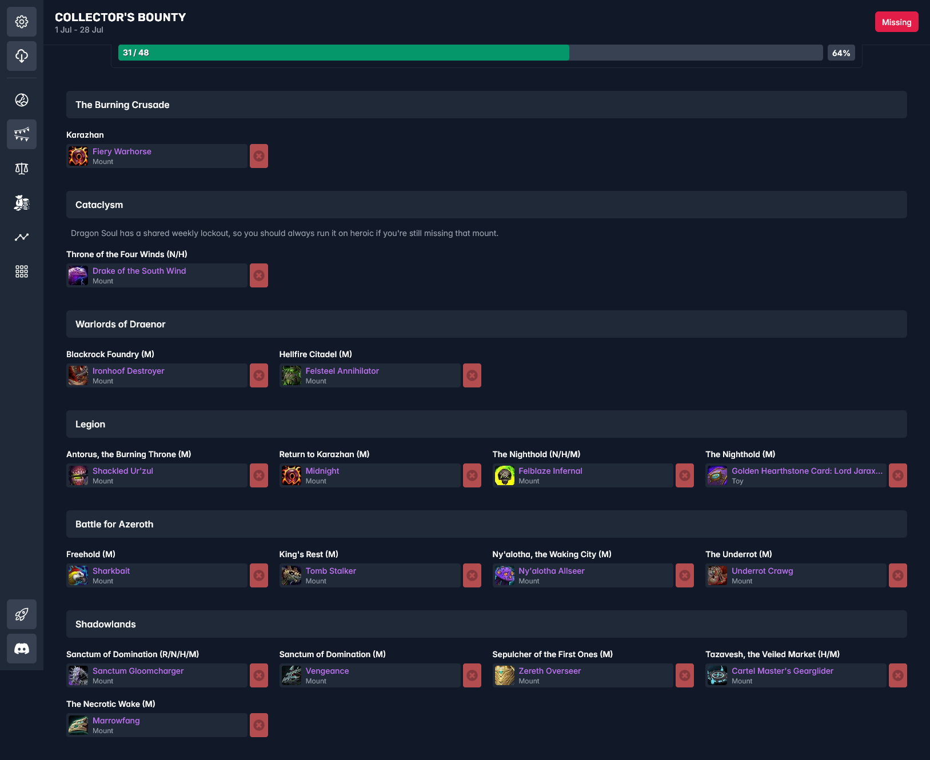930x760 pixels.
Task: Click the Sanctum Gloomcharger mount icon
Action: click(78, 675)
